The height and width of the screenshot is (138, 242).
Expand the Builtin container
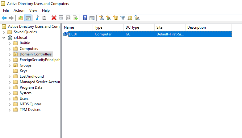[10, 43]
